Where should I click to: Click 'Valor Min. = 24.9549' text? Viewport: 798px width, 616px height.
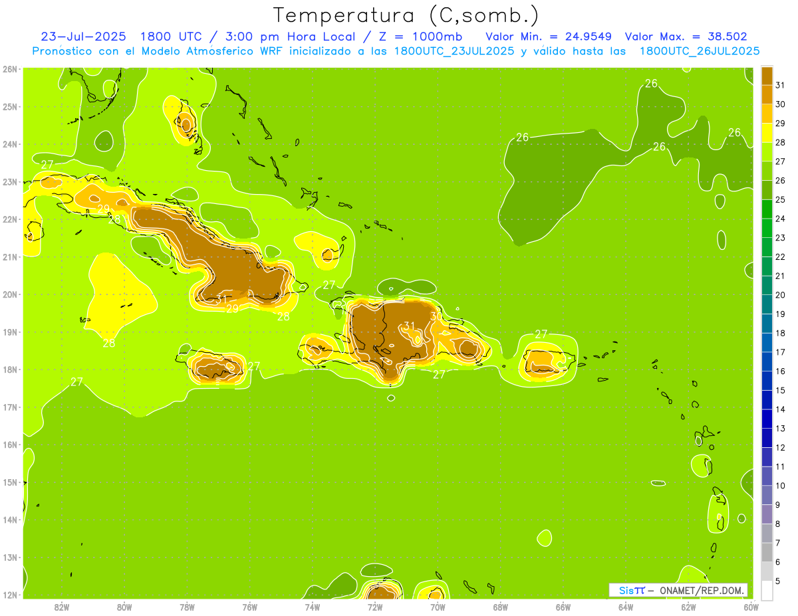(x=549, y=37)
